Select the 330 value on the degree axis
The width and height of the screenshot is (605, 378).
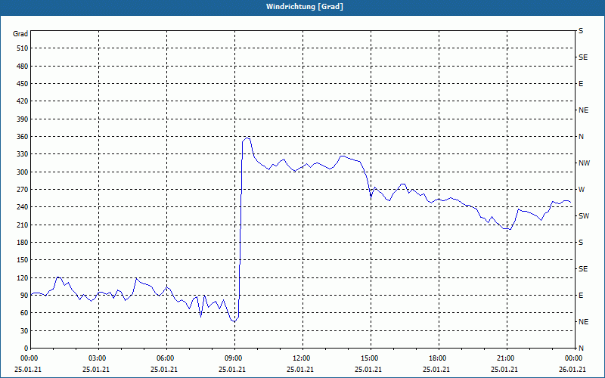pyautogui.click(x=23, y=154)
